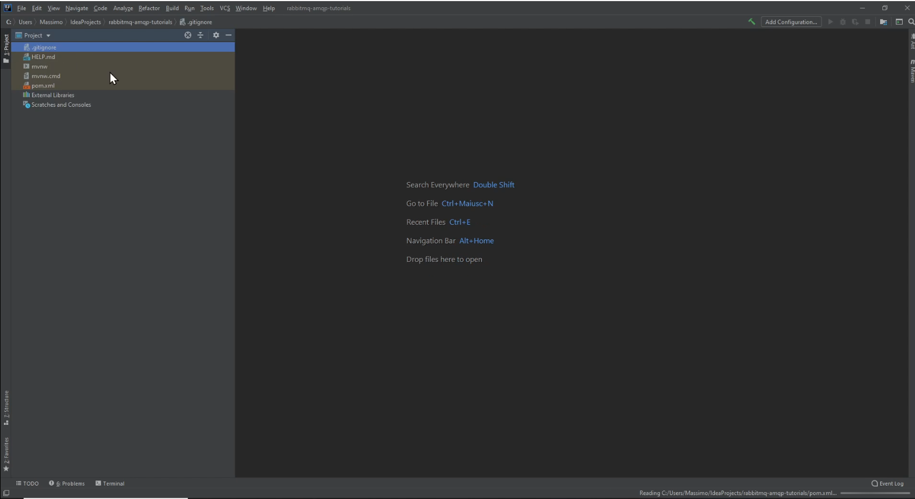Open the Run menu
915x499 pixels.
(190, 8)
